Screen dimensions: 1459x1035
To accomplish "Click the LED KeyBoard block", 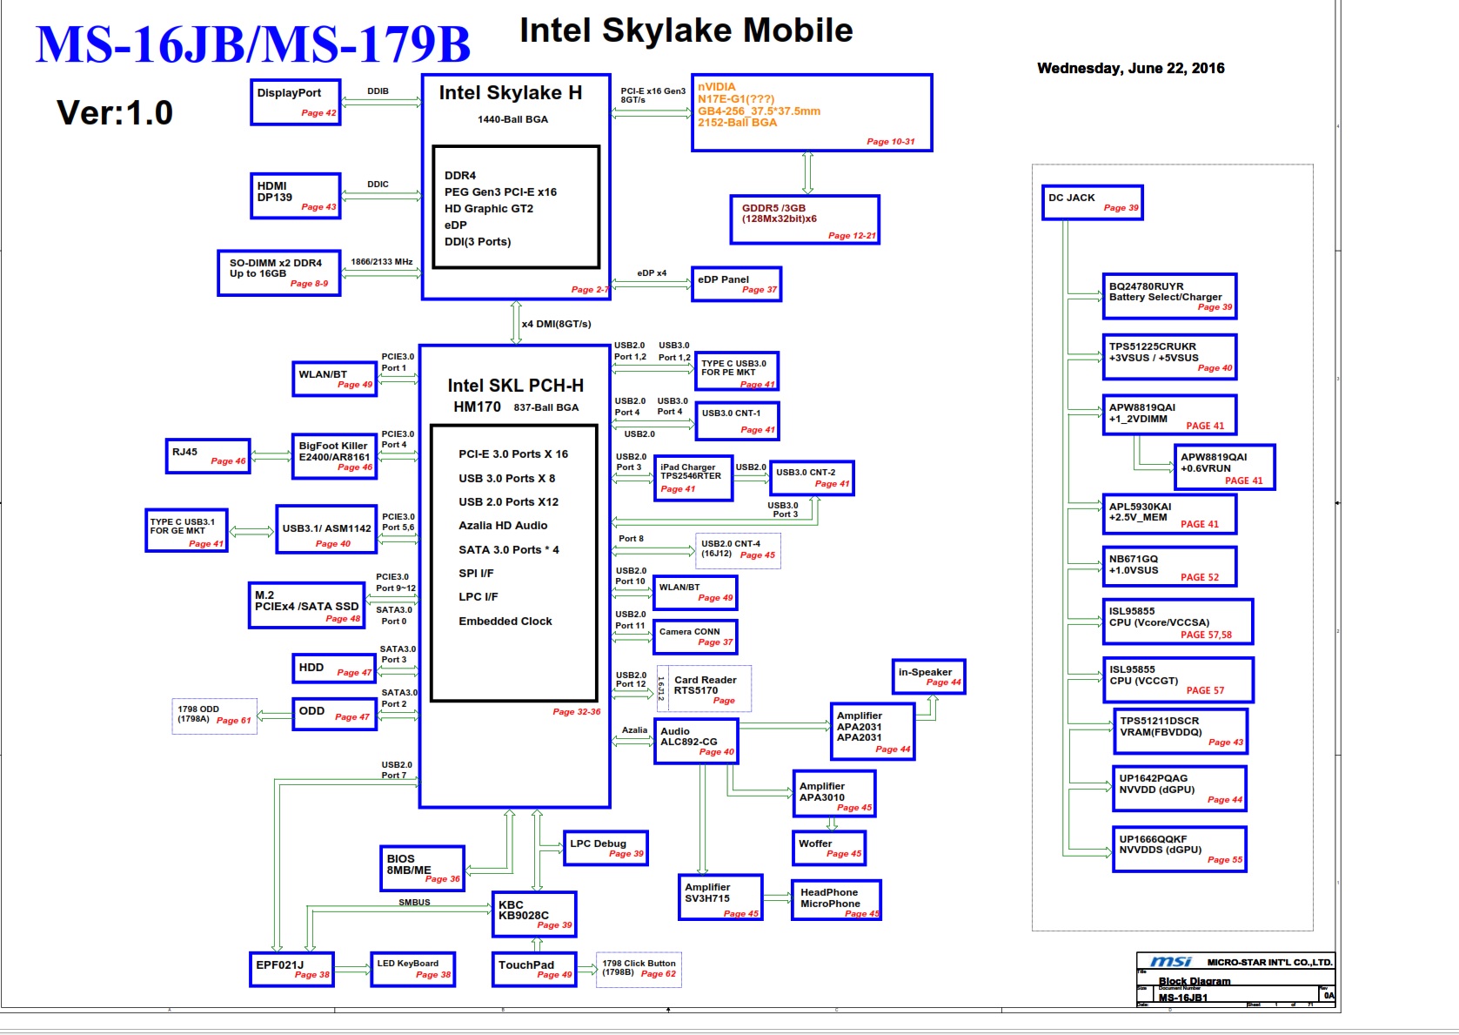I will pos(413,969).
